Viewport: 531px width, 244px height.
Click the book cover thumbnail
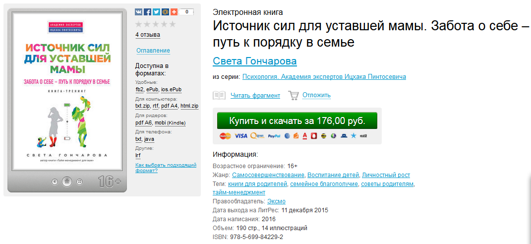pyautogui.click(x=67, y=92)
